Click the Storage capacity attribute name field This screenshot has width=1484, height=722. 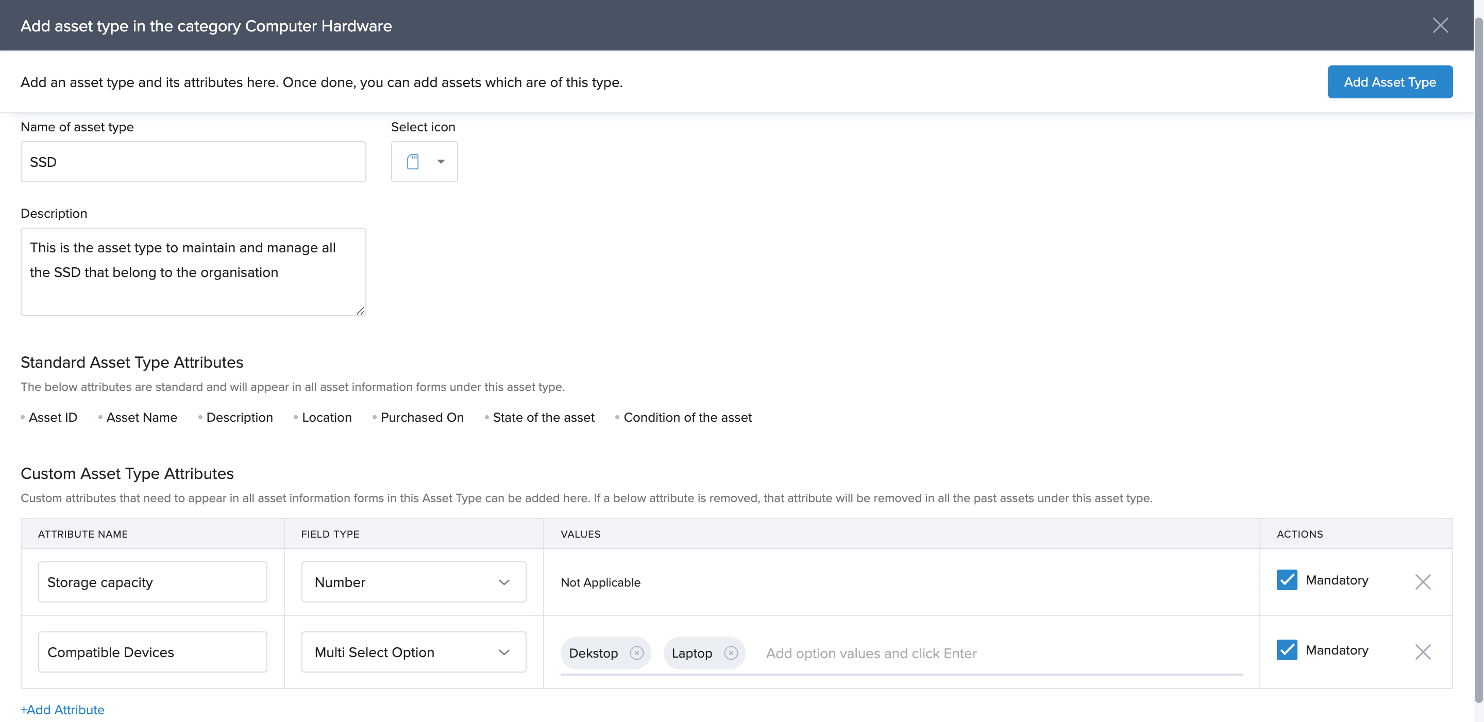click(x=152, y=582)
